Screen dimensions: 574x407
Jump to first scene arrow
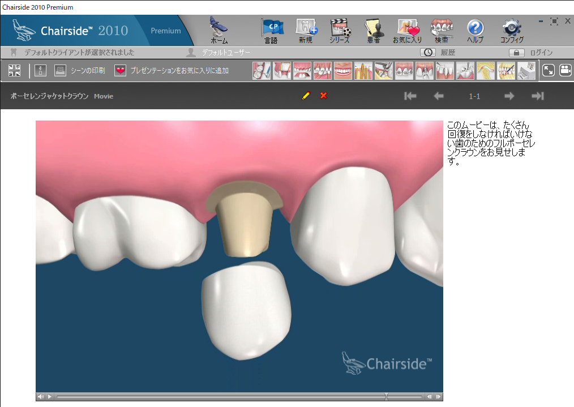410,96
